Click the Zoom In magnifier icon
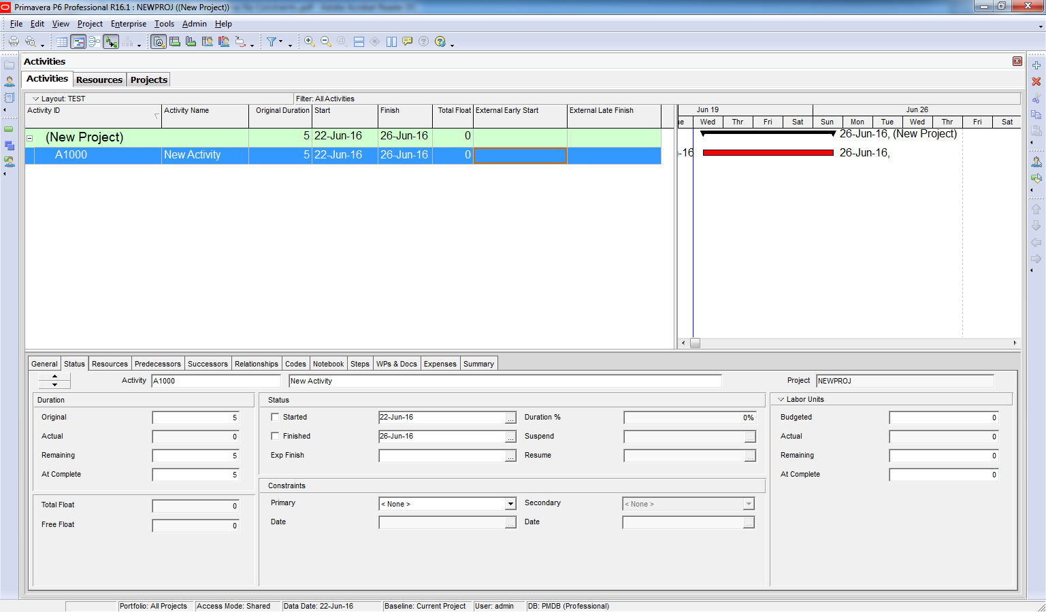The image size is (1046, 612). point(310,41)
